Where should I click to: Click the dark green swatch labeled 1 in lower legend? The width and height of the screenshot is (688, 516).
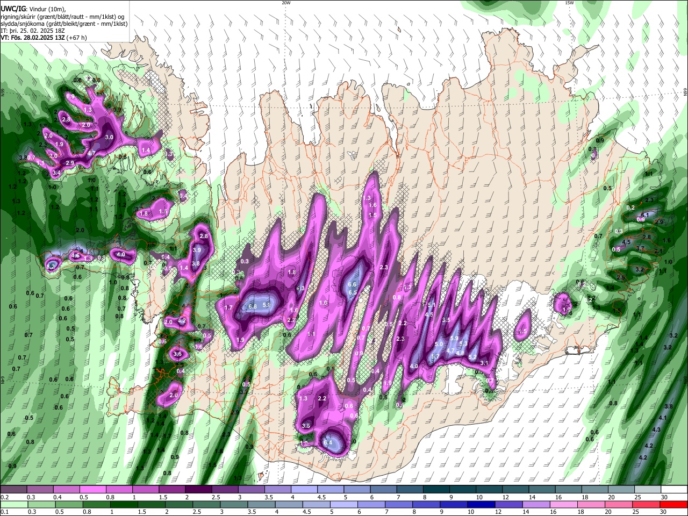[124, 505]
